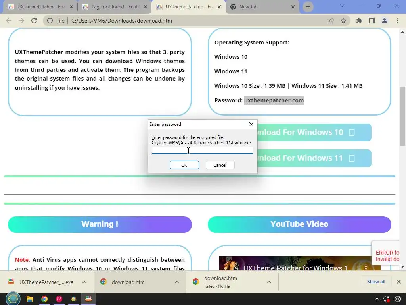Open the pink swirl taskbar app
This screenshot has height=305, width=406.
coord(59,299)
